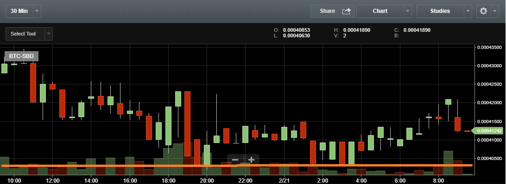This screenshot has width=506, height=184.
Task: Click the 0.00040500 price axis label
Action: 489,159
